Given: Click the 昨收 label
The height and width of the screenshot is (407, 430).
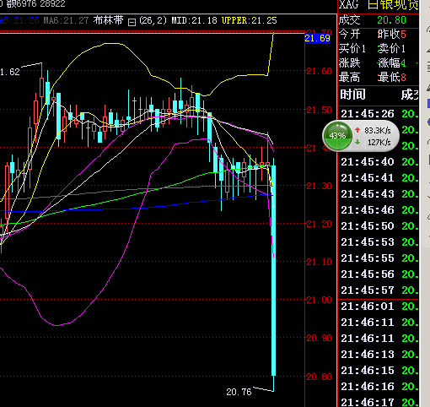Looking at the screenshot, I should (x=389, y=35).
